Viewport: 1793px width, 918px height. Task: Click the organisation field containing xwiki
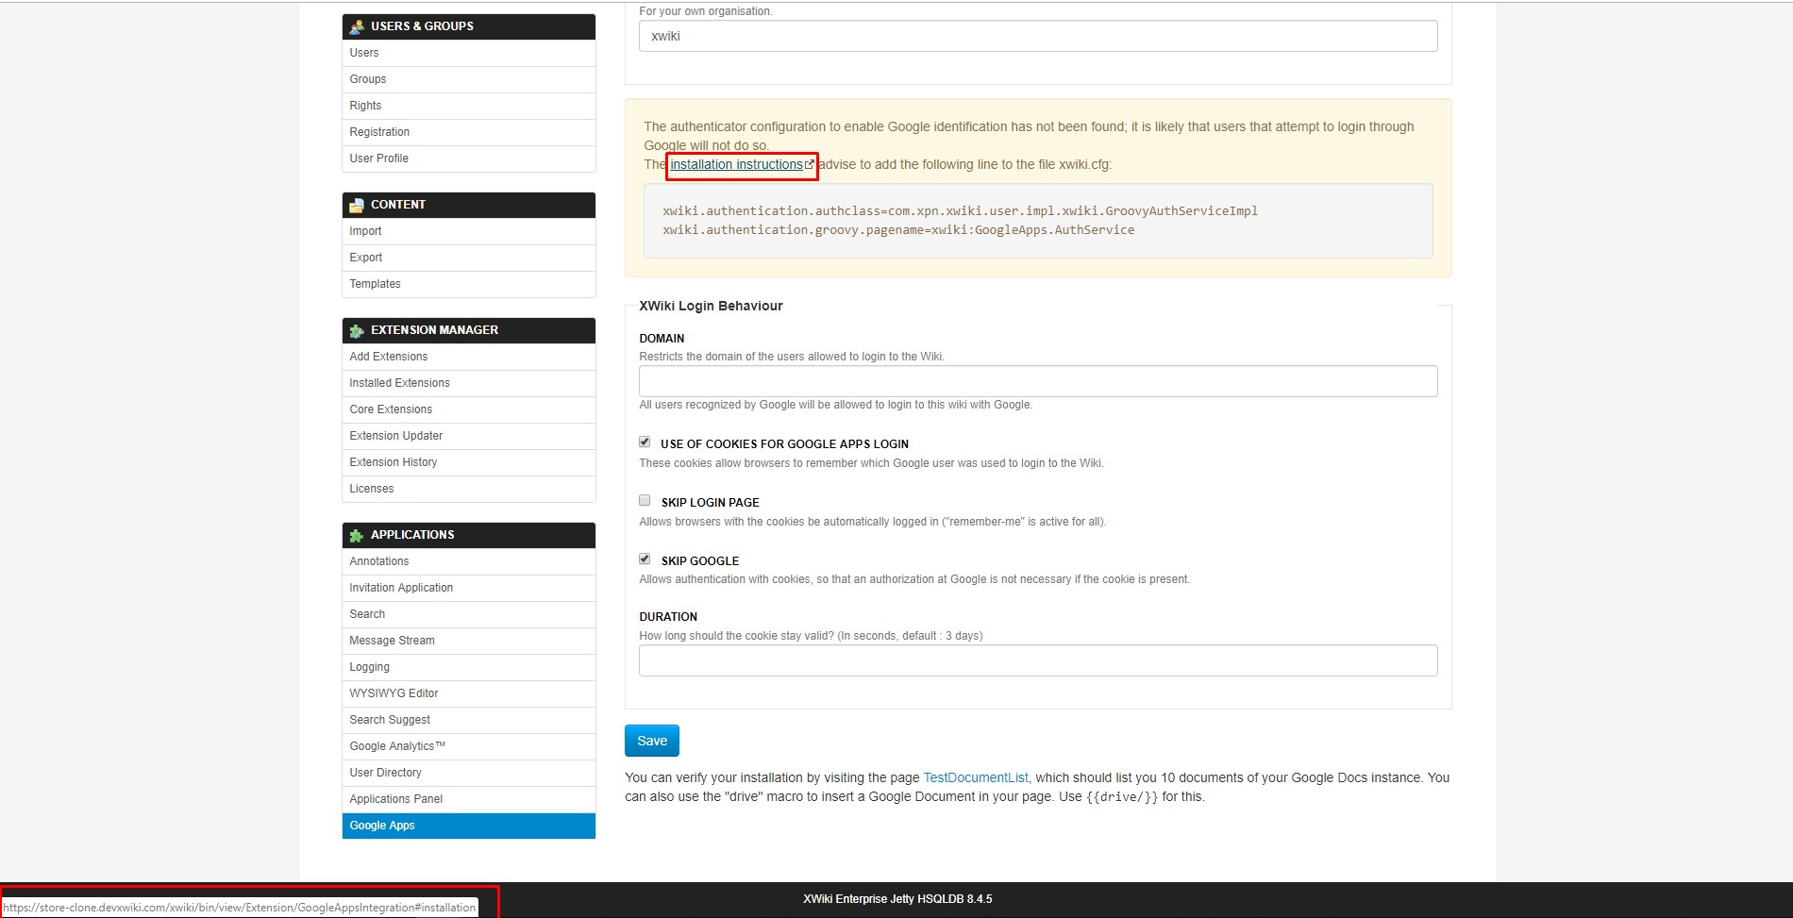[x=1038, y=36]
